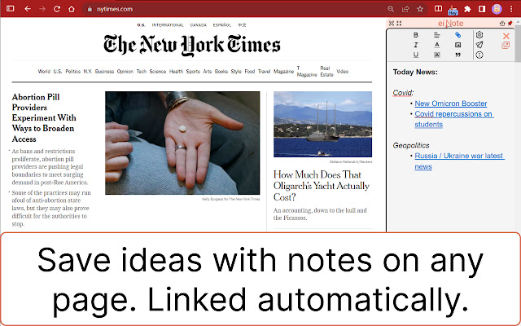Screen dimensions: 521x326
Task: Switch to the Español edition
Action: pos(222,25)
